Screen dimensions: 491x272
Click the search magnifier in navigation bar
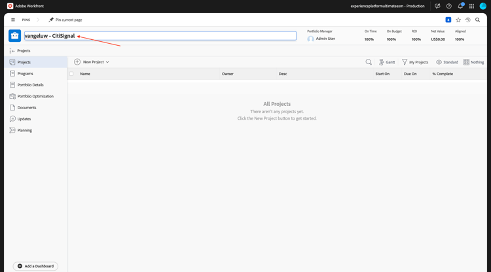477,20
